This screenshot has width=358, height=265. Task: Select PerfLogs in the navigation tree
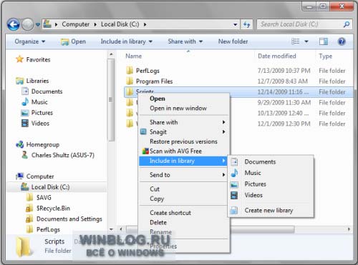(x=48, y=229)
